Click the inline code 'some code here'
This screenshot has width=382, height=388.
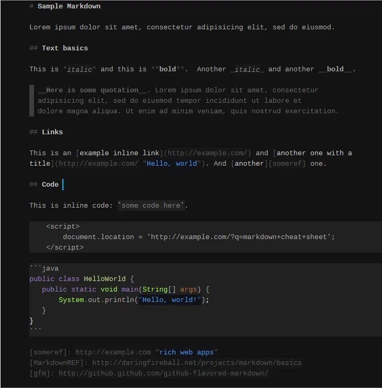point(151,206)
